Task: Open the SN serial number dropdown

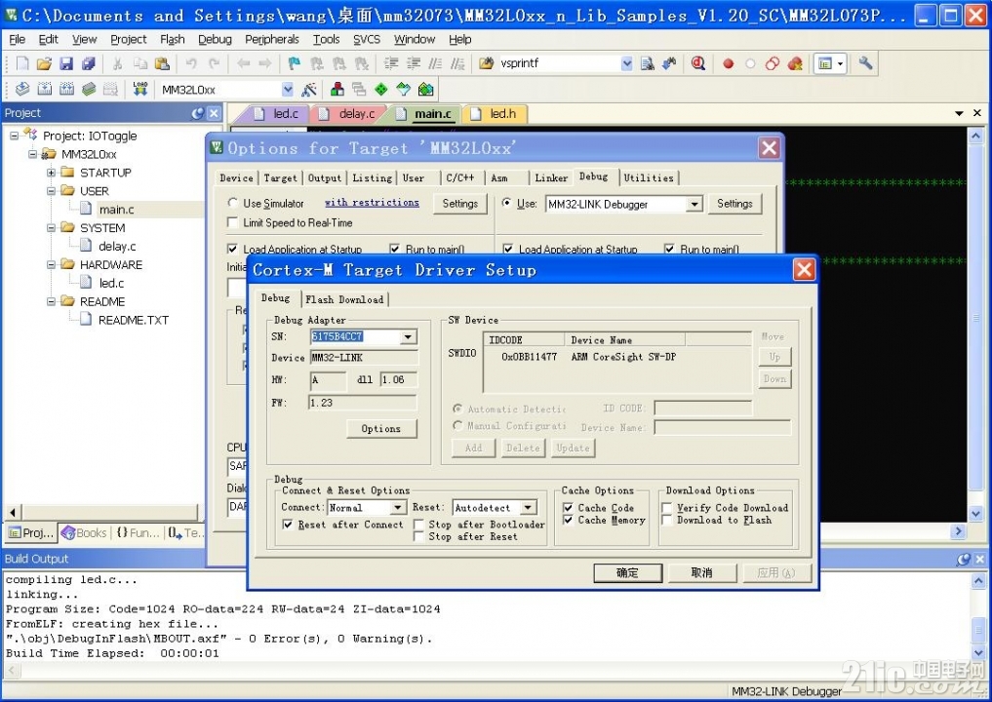Action: point(408,337)
